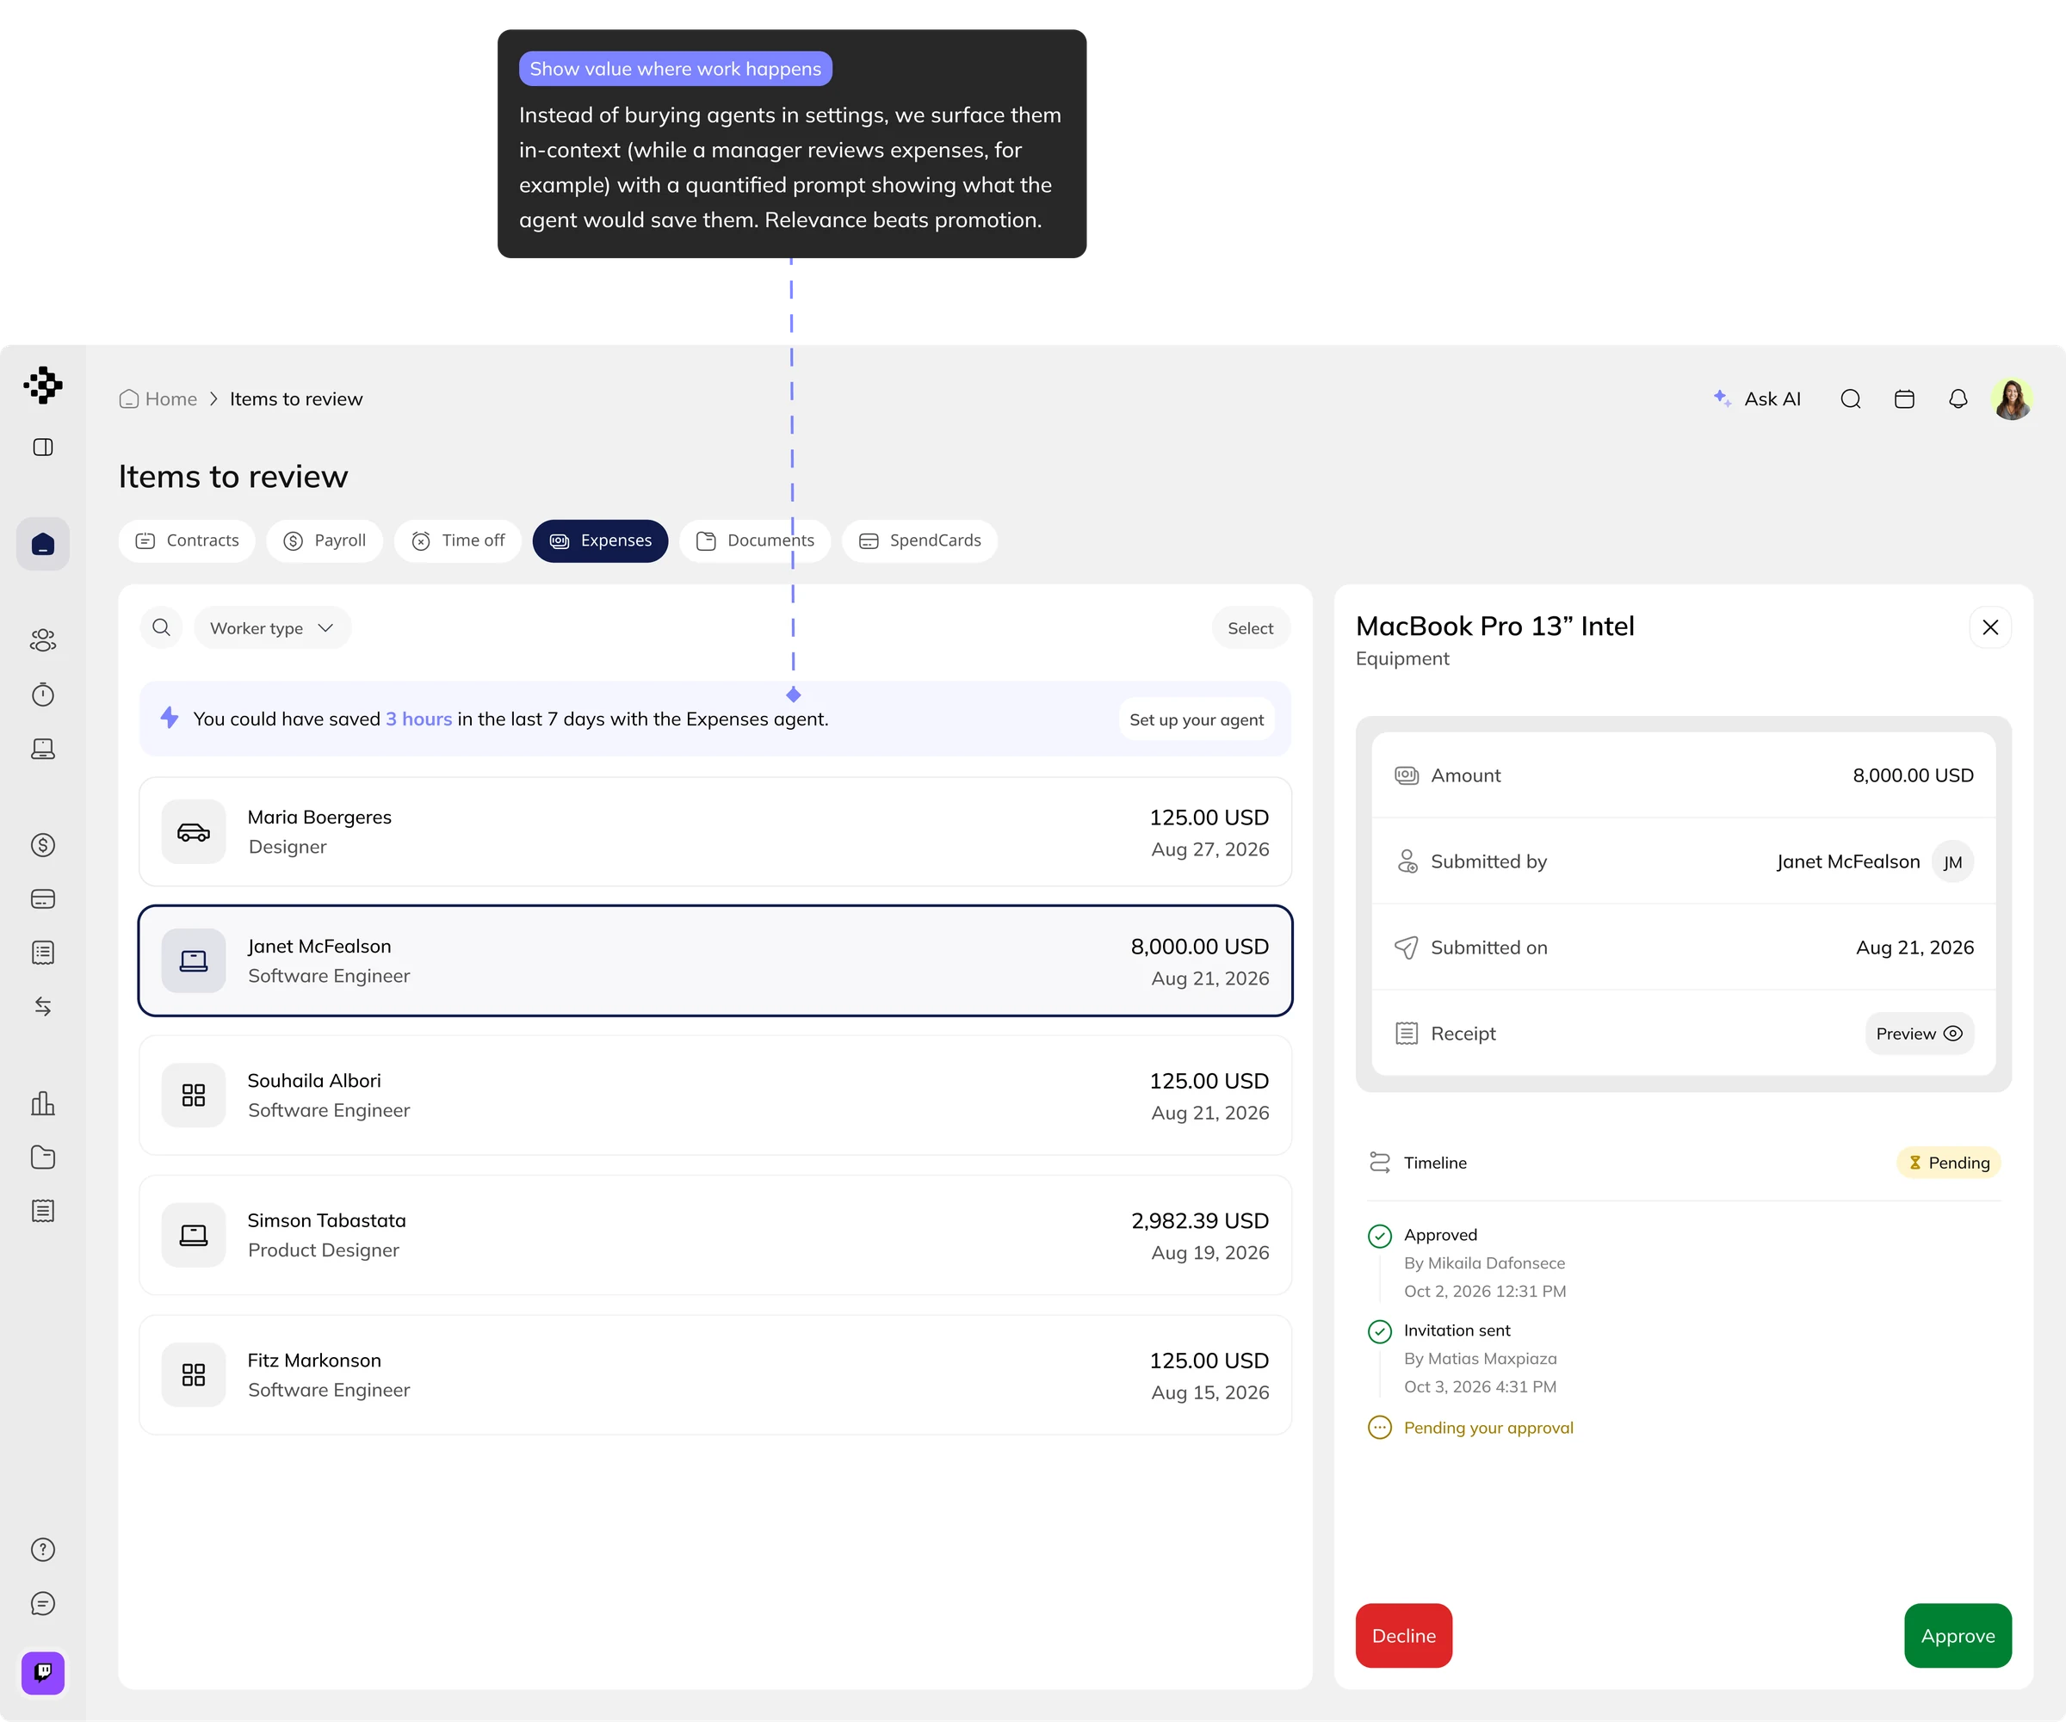Open the dollar payroll sidebar icon

coord(42,845)
